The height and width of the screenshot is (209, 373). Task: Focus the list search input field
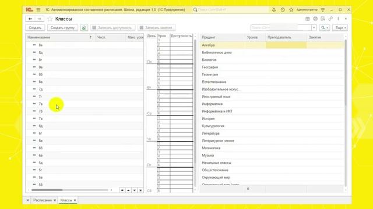click(x=281, y=28)
